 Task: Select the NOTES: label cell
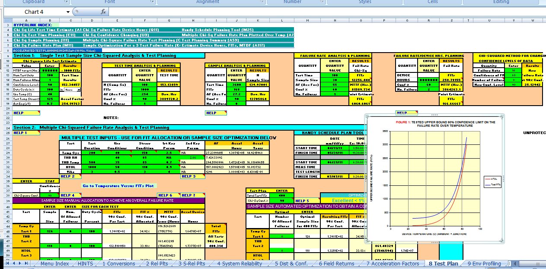click(111, 117)
